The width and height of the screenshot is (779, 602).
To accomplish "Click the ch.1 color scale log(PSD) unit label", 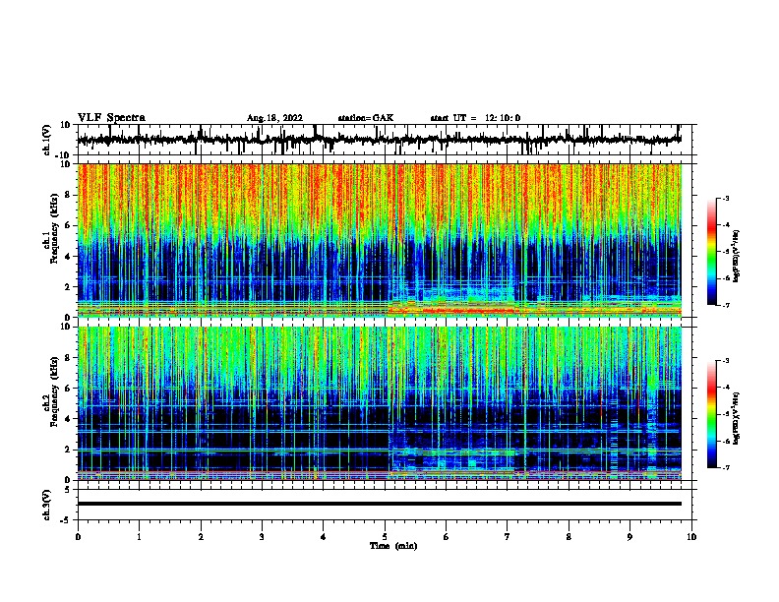I will (737, 256).
